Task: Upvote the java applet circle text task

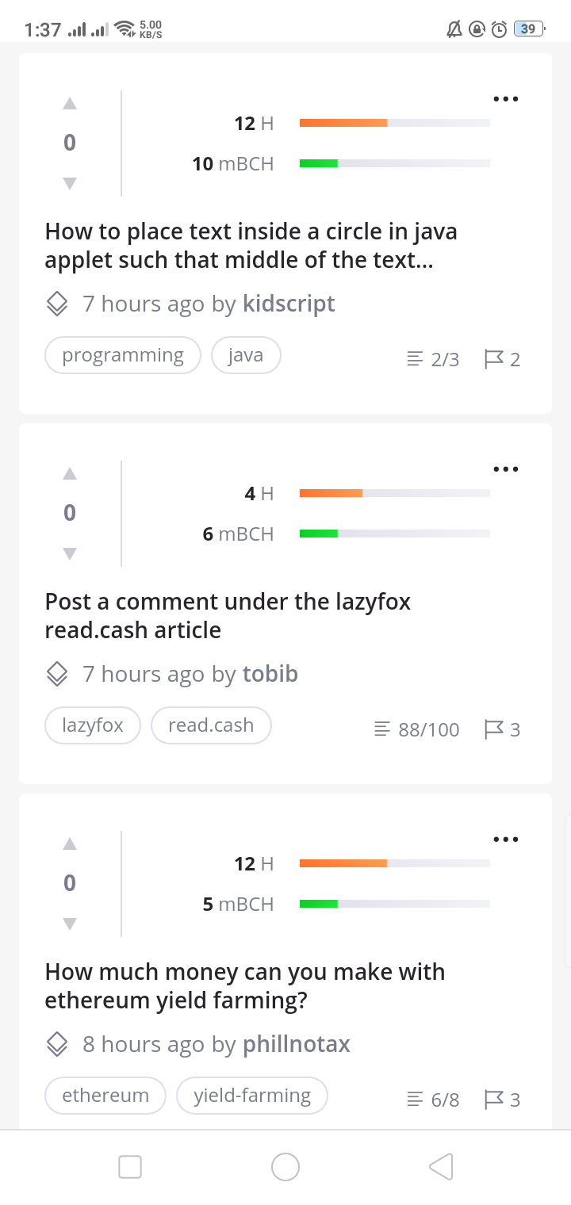Action: click(70, 103)
